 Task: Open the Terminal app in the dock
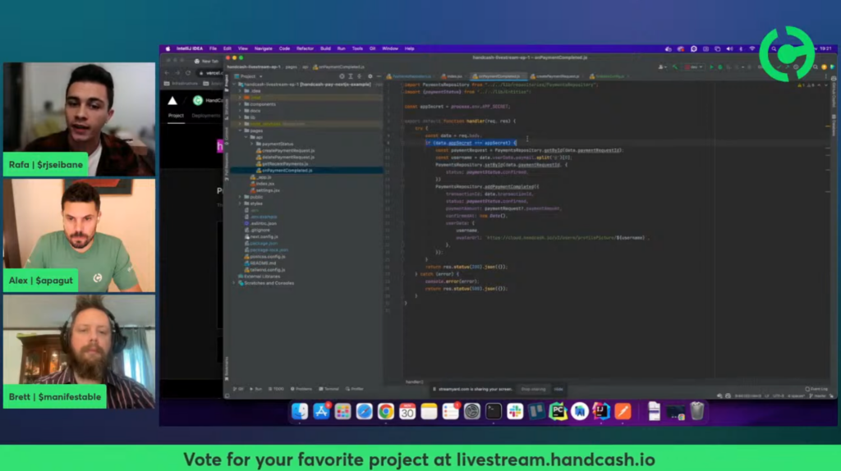click(x=494, y=411)
